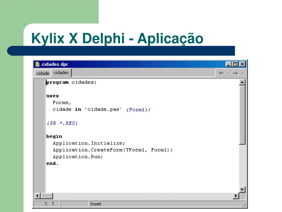Open the forward arrow history dropdown
282x212 pixels.
coord(243,73)
